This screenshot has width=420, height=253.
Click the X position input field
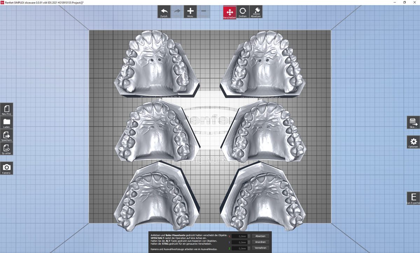[239, 237]
